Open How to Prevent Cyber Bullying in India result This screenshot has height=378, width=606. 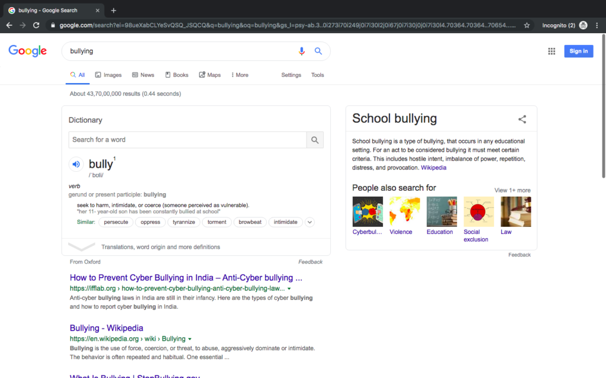coord(186,278)
